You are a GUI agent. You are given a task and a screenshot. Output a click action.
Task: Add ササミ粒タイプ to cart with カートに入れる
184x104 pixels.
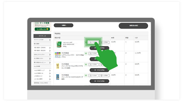point(99,81)
